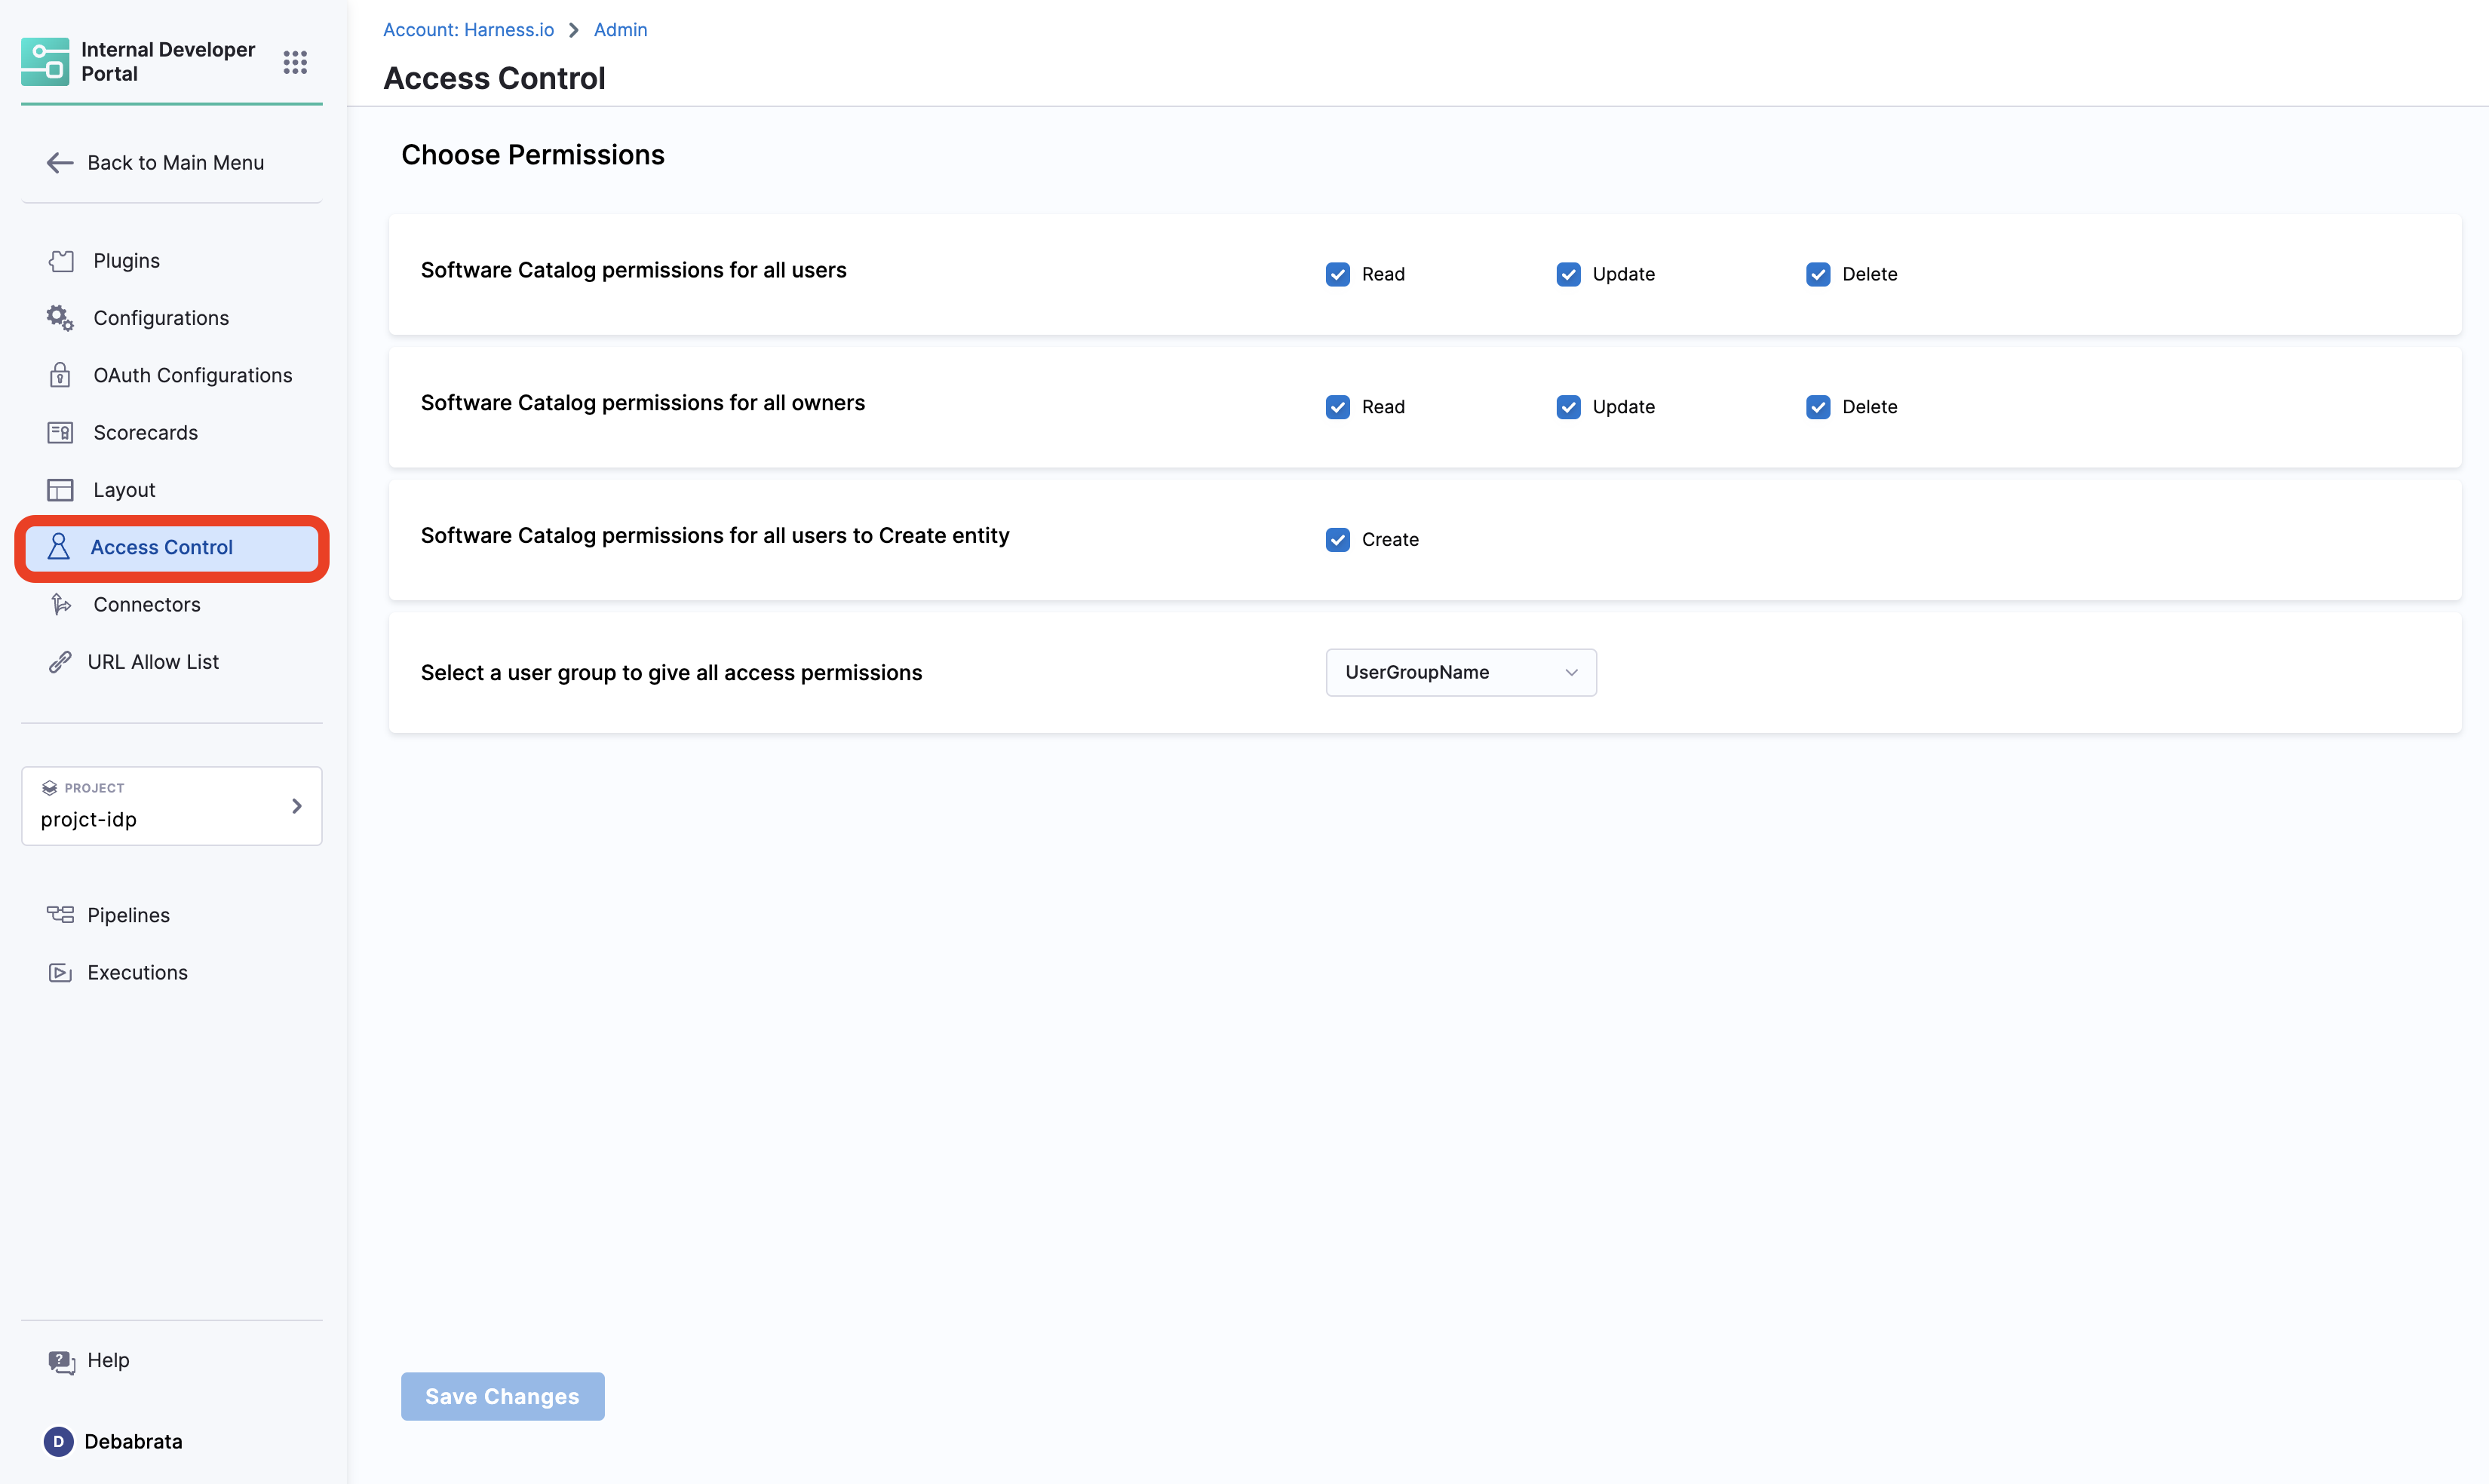Click the Scorecards icon in sidebar
Viewport: 2489px width, 1484px height.
tap(60, 433)
